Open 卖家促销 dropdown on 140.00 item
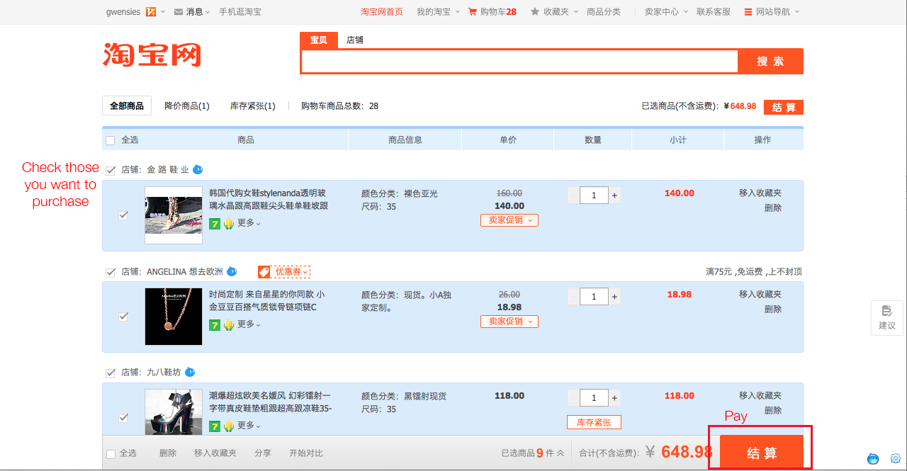This screenshot has height=471, width=907. [x=509, y=220]
